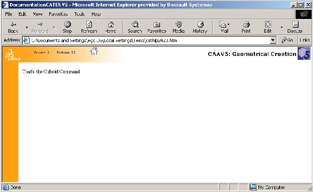Click the CATIA documentation home icon
The image size is (313, 192).
point(94,51)
